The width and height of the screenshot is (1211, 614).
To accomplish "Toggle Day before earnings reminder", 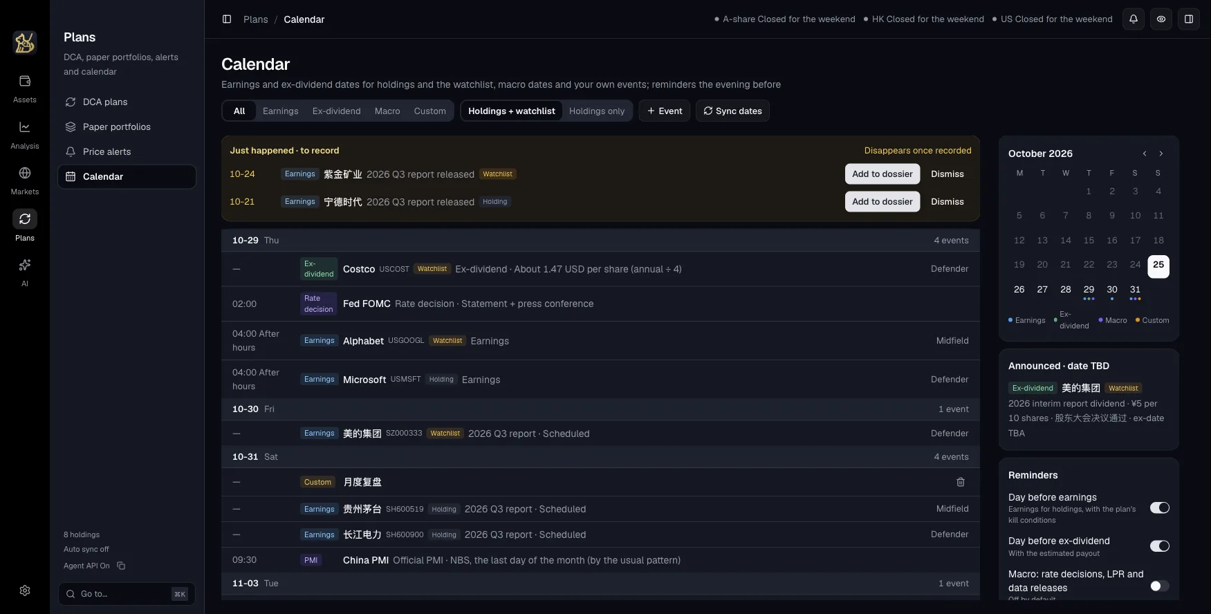I will [1160, 508].
